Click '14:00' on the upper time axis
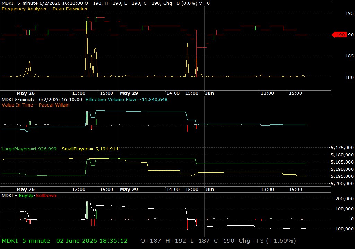The height and width of the screenshot is (249, 355). pyautogui.click(x=173, y=93)
